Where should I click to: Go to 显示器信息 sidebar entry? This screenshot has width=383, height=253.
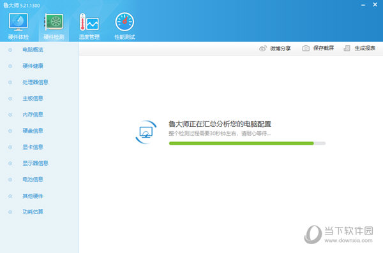tap(35, 163)
